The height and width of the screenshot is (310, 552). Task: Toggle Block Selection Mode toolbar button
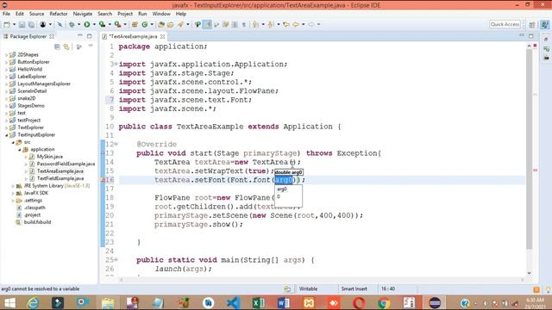pos(235,24)
